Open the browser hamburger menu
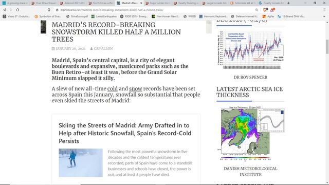Image resolution: width=329 pixels, height=185 pixels. click(x=324, y=10)
